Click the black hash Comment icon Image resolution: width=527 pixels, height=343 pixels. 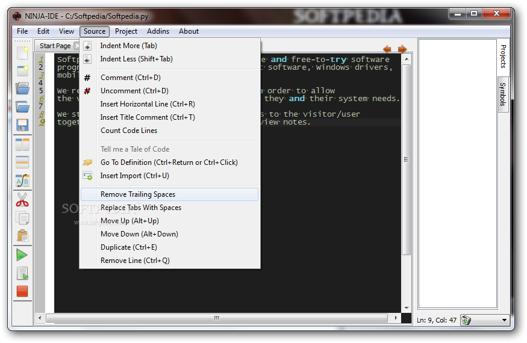tap(87, 78)
